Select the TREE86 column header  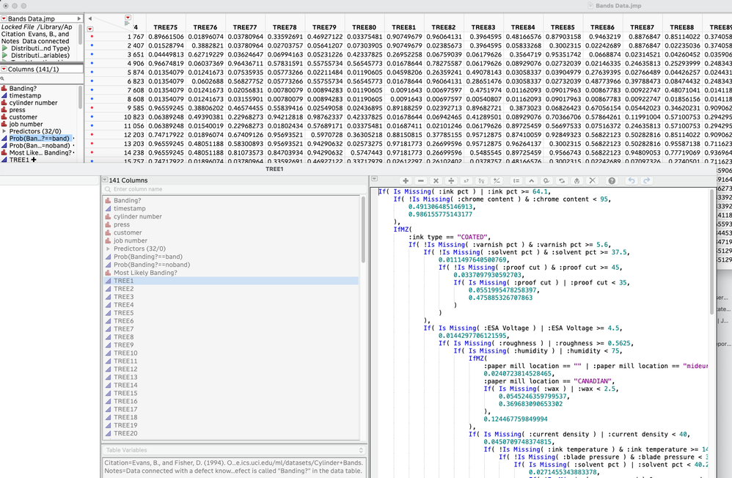click(602, 27)
